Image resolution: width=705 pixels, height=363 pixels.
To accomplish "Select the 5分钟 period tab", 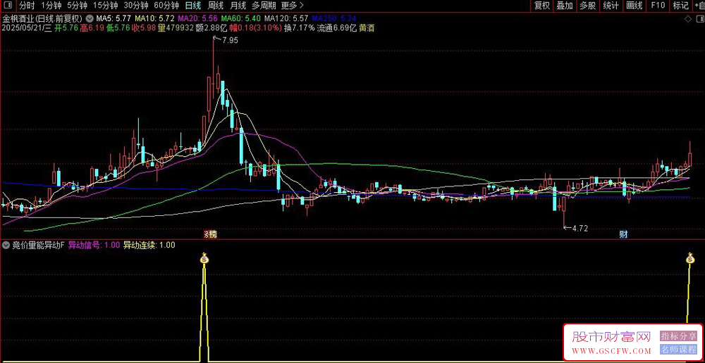I will tap(77, 6).
